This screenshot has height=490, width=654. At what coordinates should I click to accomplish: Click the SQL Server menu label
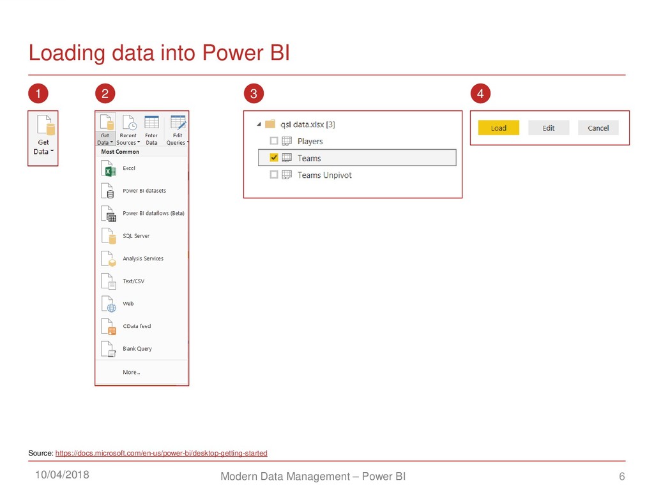point(136,236)
